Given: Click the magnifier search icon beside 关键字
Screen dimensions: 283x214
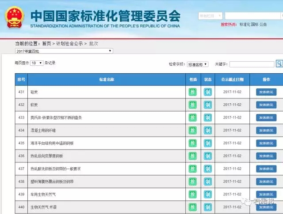Looking at the screenshot, I should coord(279,64).
